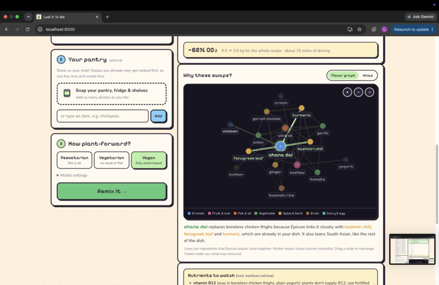Select the fenugreek leaf node

coord(248,151)
